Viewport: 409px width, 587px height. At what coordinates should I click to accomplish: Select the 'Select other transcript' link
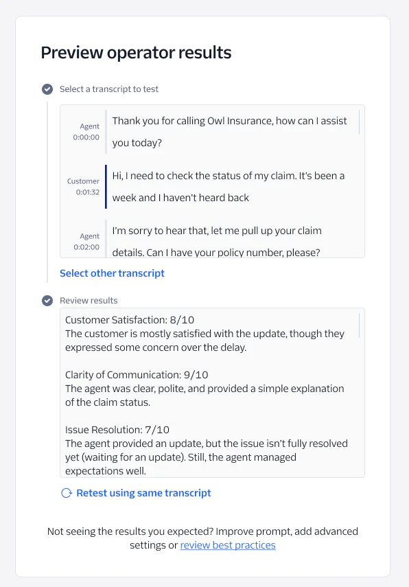(x=112, y=273)
